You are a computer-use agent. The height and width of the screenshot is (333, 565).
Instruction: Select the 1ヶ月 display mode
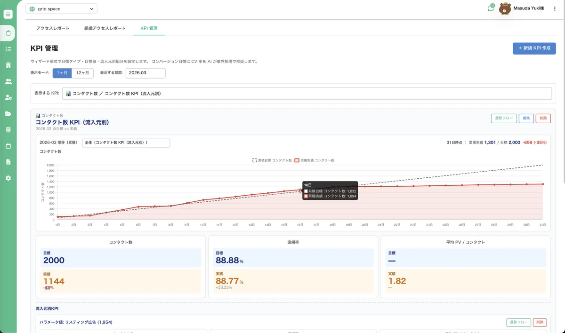(62, 73)
